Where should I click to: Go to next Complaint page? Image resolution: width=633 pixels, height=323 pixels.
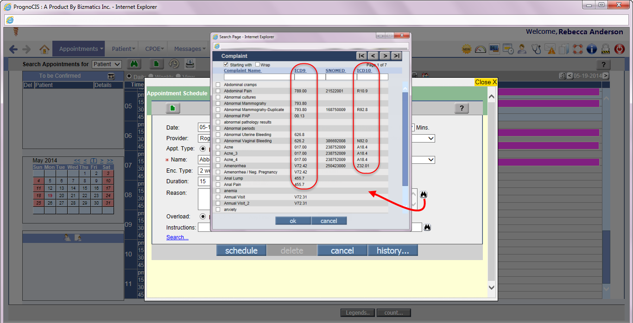(x=385, y=56)
